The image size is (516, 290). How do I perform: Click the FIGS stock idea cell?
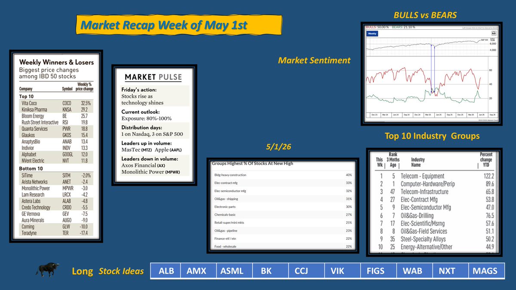point(378,271)
